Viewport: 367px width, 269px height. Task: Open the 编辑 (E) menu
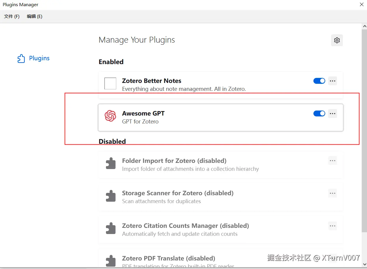pos(34,16)
